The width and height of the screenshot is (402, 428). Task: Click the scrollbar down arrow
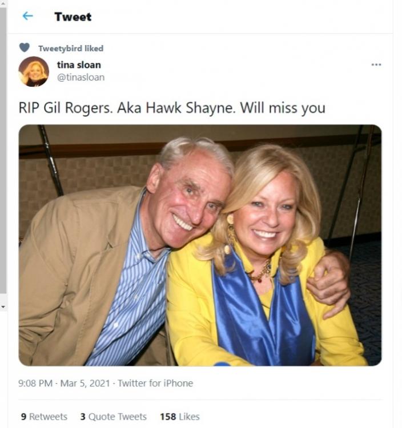(3, 307)
